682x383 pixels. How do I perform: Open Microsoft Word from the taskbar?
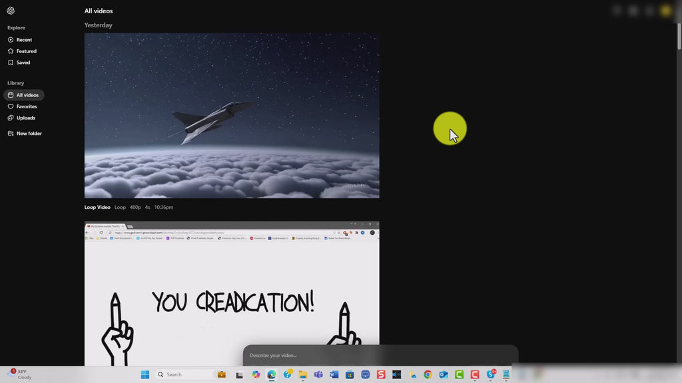(x=334, y=374)
